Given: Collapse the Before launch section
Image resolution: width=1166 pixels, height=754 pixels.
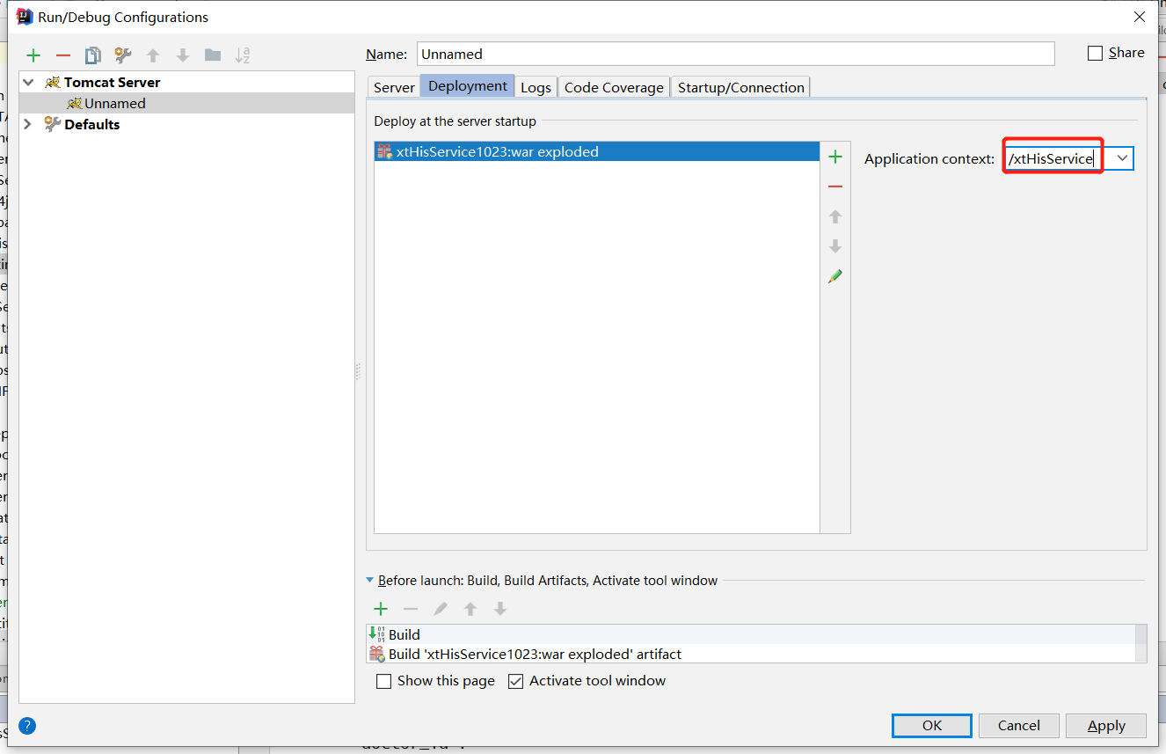Looking at the screenshot, I should click(370, 581).
